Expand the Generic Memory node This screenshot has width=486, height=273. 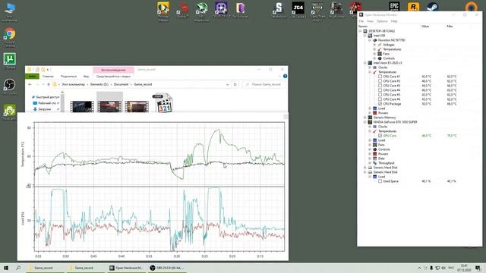365,118
